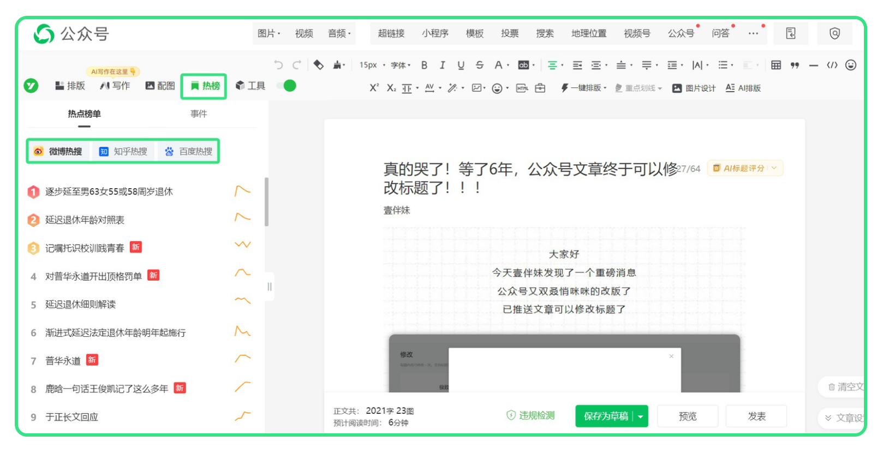Insert a horizontal divider line icon
This screenshot has width=883, height=453.
[x=814, y=65]
